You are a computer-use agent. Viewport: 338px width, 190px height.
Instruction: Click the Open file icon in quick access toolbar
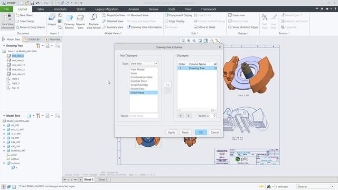(x=27, y=3)
